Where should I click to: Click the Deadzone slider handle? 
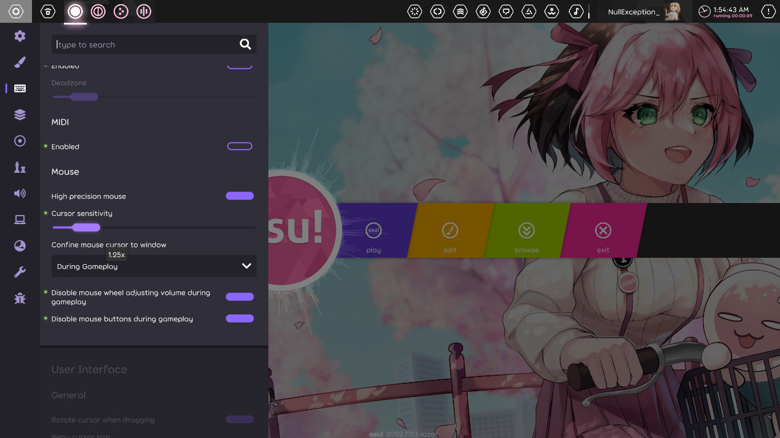[84, 97]
